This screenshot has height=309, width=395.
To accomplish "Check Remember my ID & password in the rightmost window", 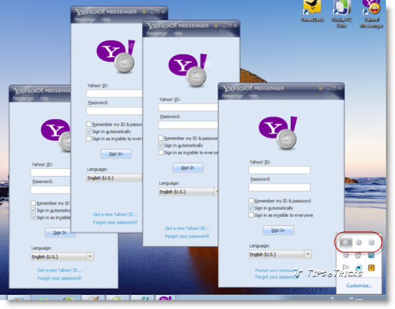I will [251, 201].
